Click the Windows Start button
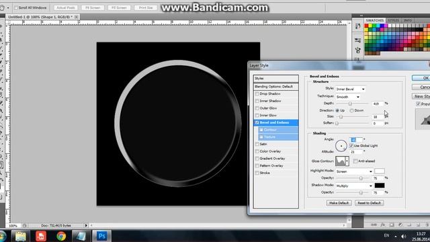Image resolution: width=430 pixels, height=242 pixels. (x=3, y=236)
